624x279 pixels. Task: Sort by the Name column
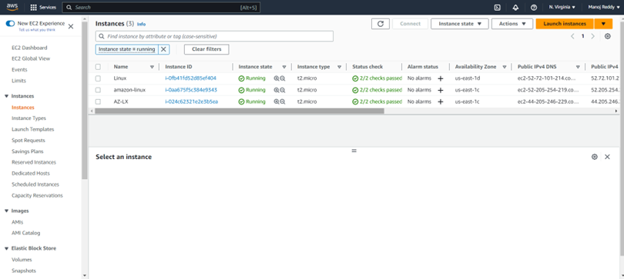tap(152, 67)
